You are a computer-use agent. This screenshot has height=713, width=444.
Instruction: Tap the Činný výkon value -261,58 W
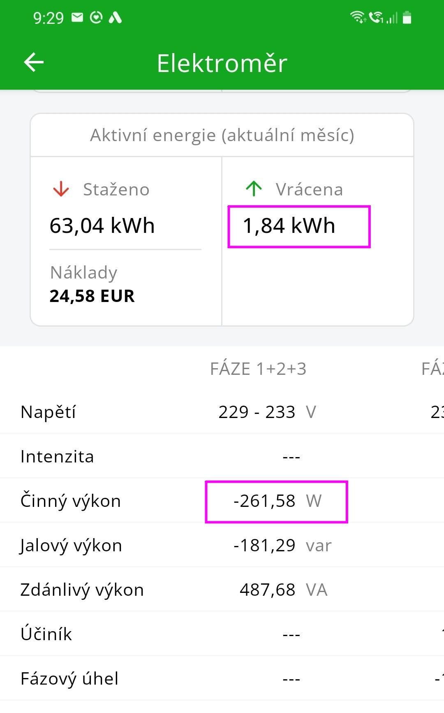tap(276, 501)
